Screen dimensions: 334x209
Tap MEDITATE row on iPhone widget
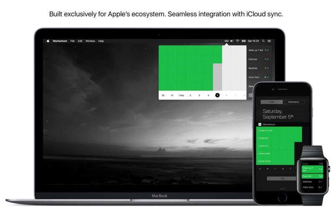click(x=275, y=146)
